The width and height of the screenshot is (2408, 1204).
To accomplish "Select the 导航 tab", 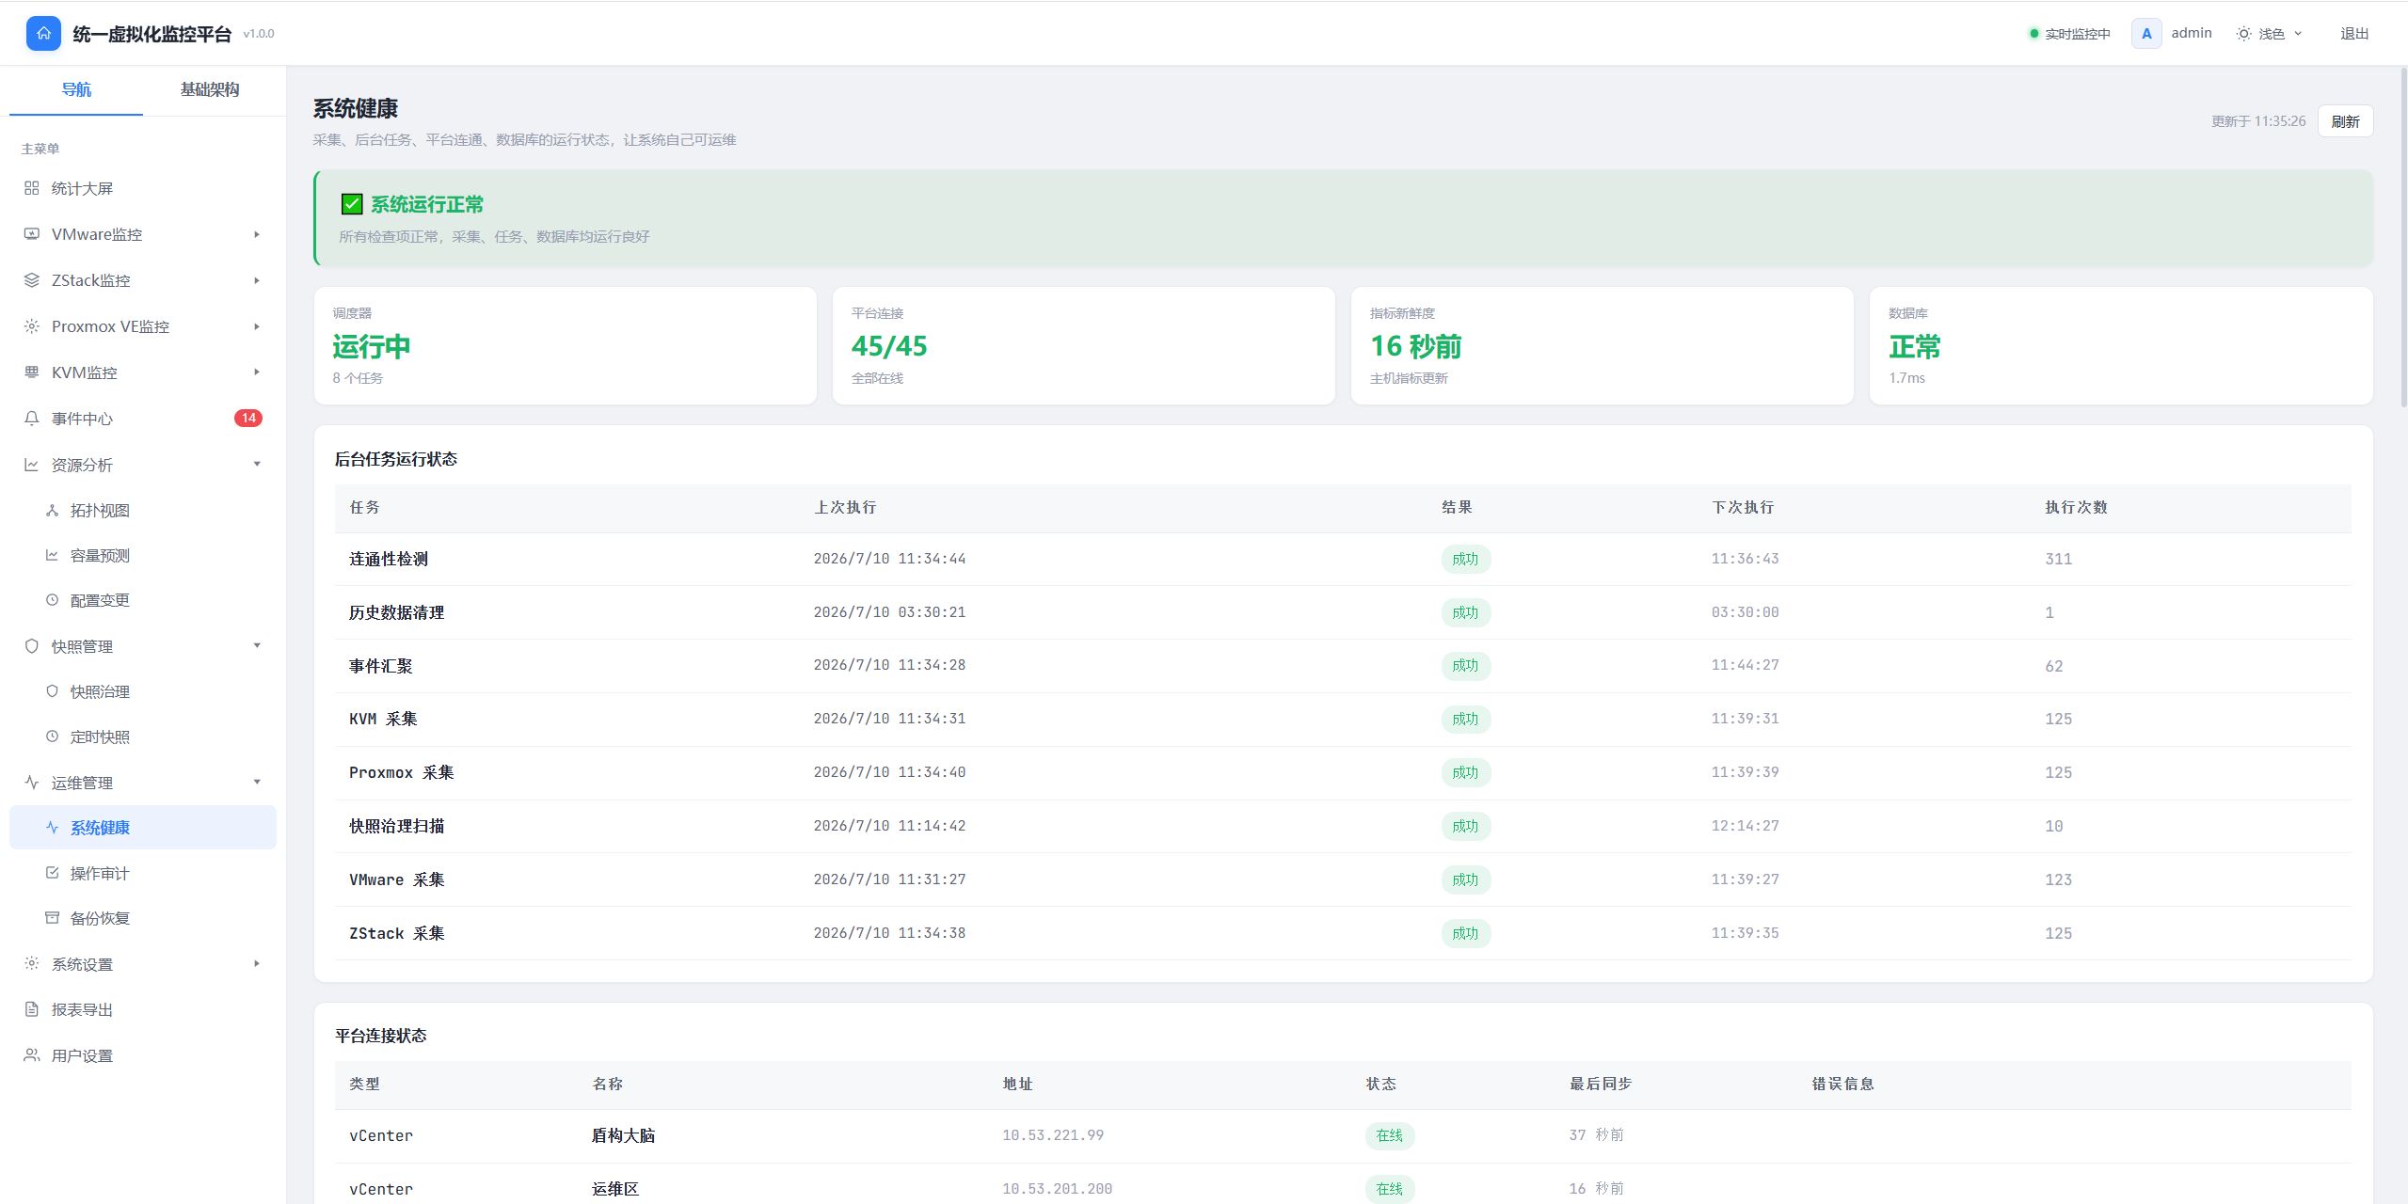I will [x=76, y=89].
